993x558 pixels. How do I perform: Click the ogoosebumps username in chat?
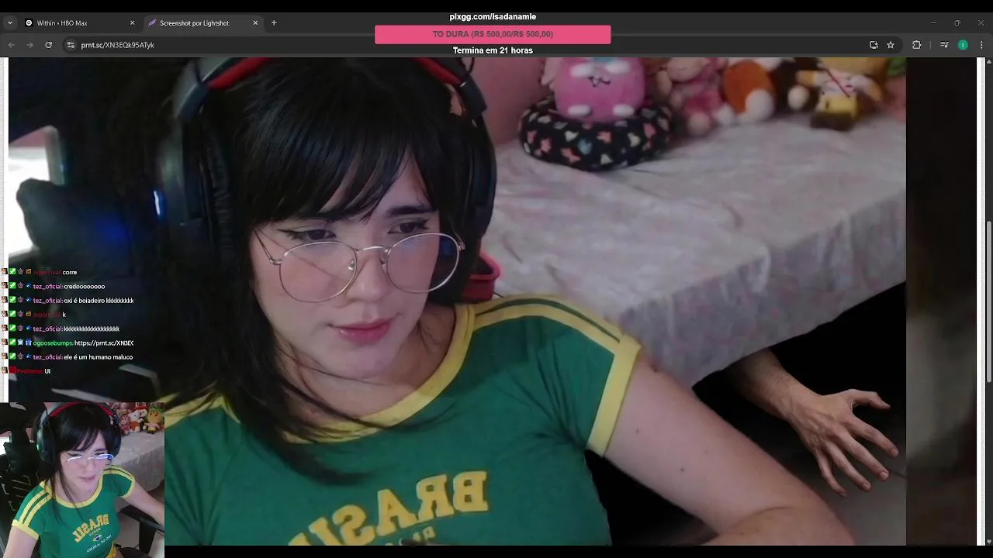point(53,343)
